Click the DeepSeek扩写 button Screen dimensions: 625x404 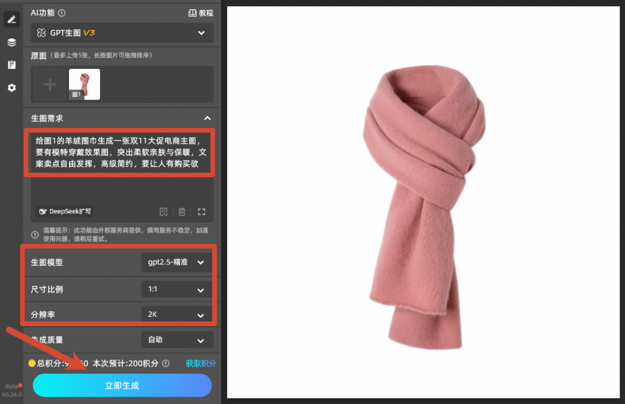tap(65, 211)
